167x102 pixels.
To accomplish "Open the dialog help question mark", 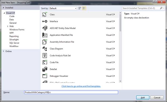I will 155,2.
